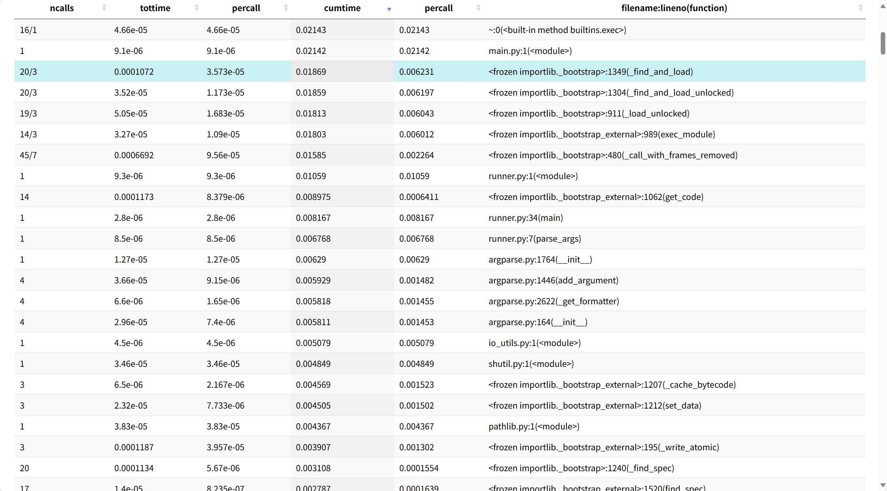Click the tottime column sort arrows
The height and width of the screenshot is (491, 887).
pos(197,8)
